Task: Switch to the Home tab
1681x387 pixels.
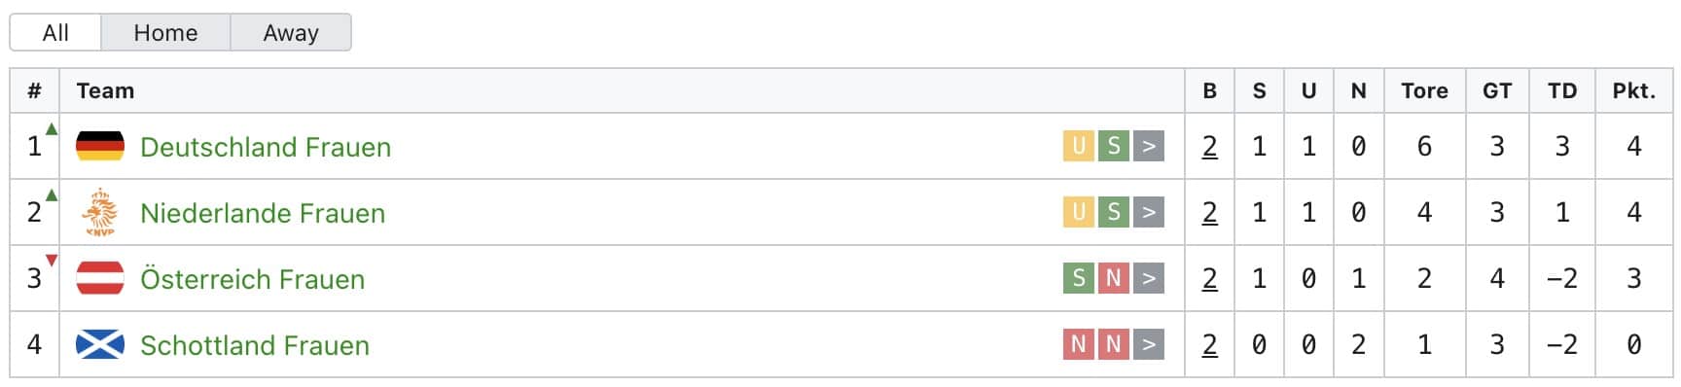Action: pos(165,32)
